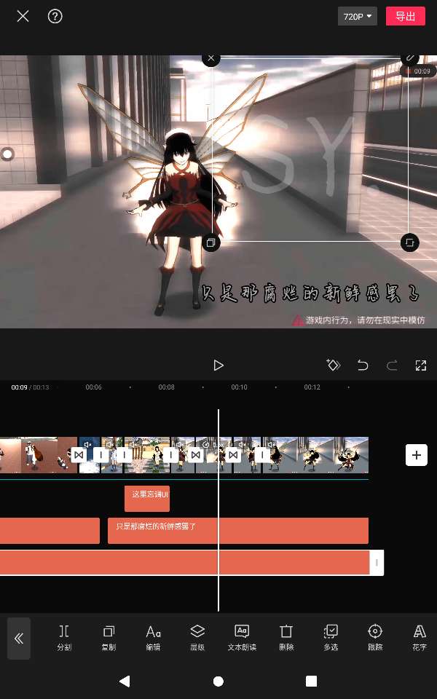Delete the selected clip with 删除
Screen dimensions: 437x699
[286, 637]
